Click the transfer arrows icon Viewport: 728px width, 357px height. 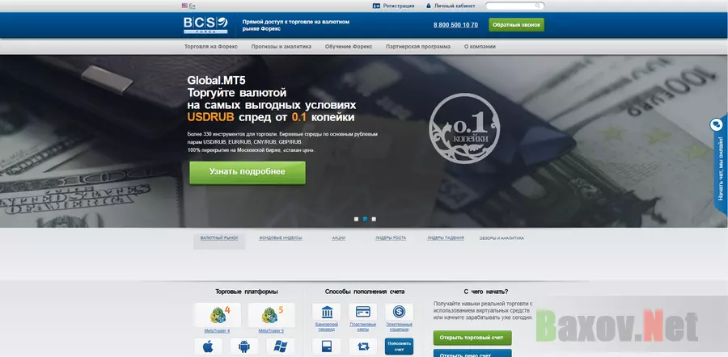pos(362,346)
